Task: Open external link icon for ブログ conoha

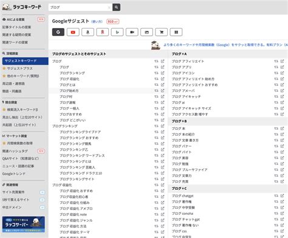Action: point(282,213)
